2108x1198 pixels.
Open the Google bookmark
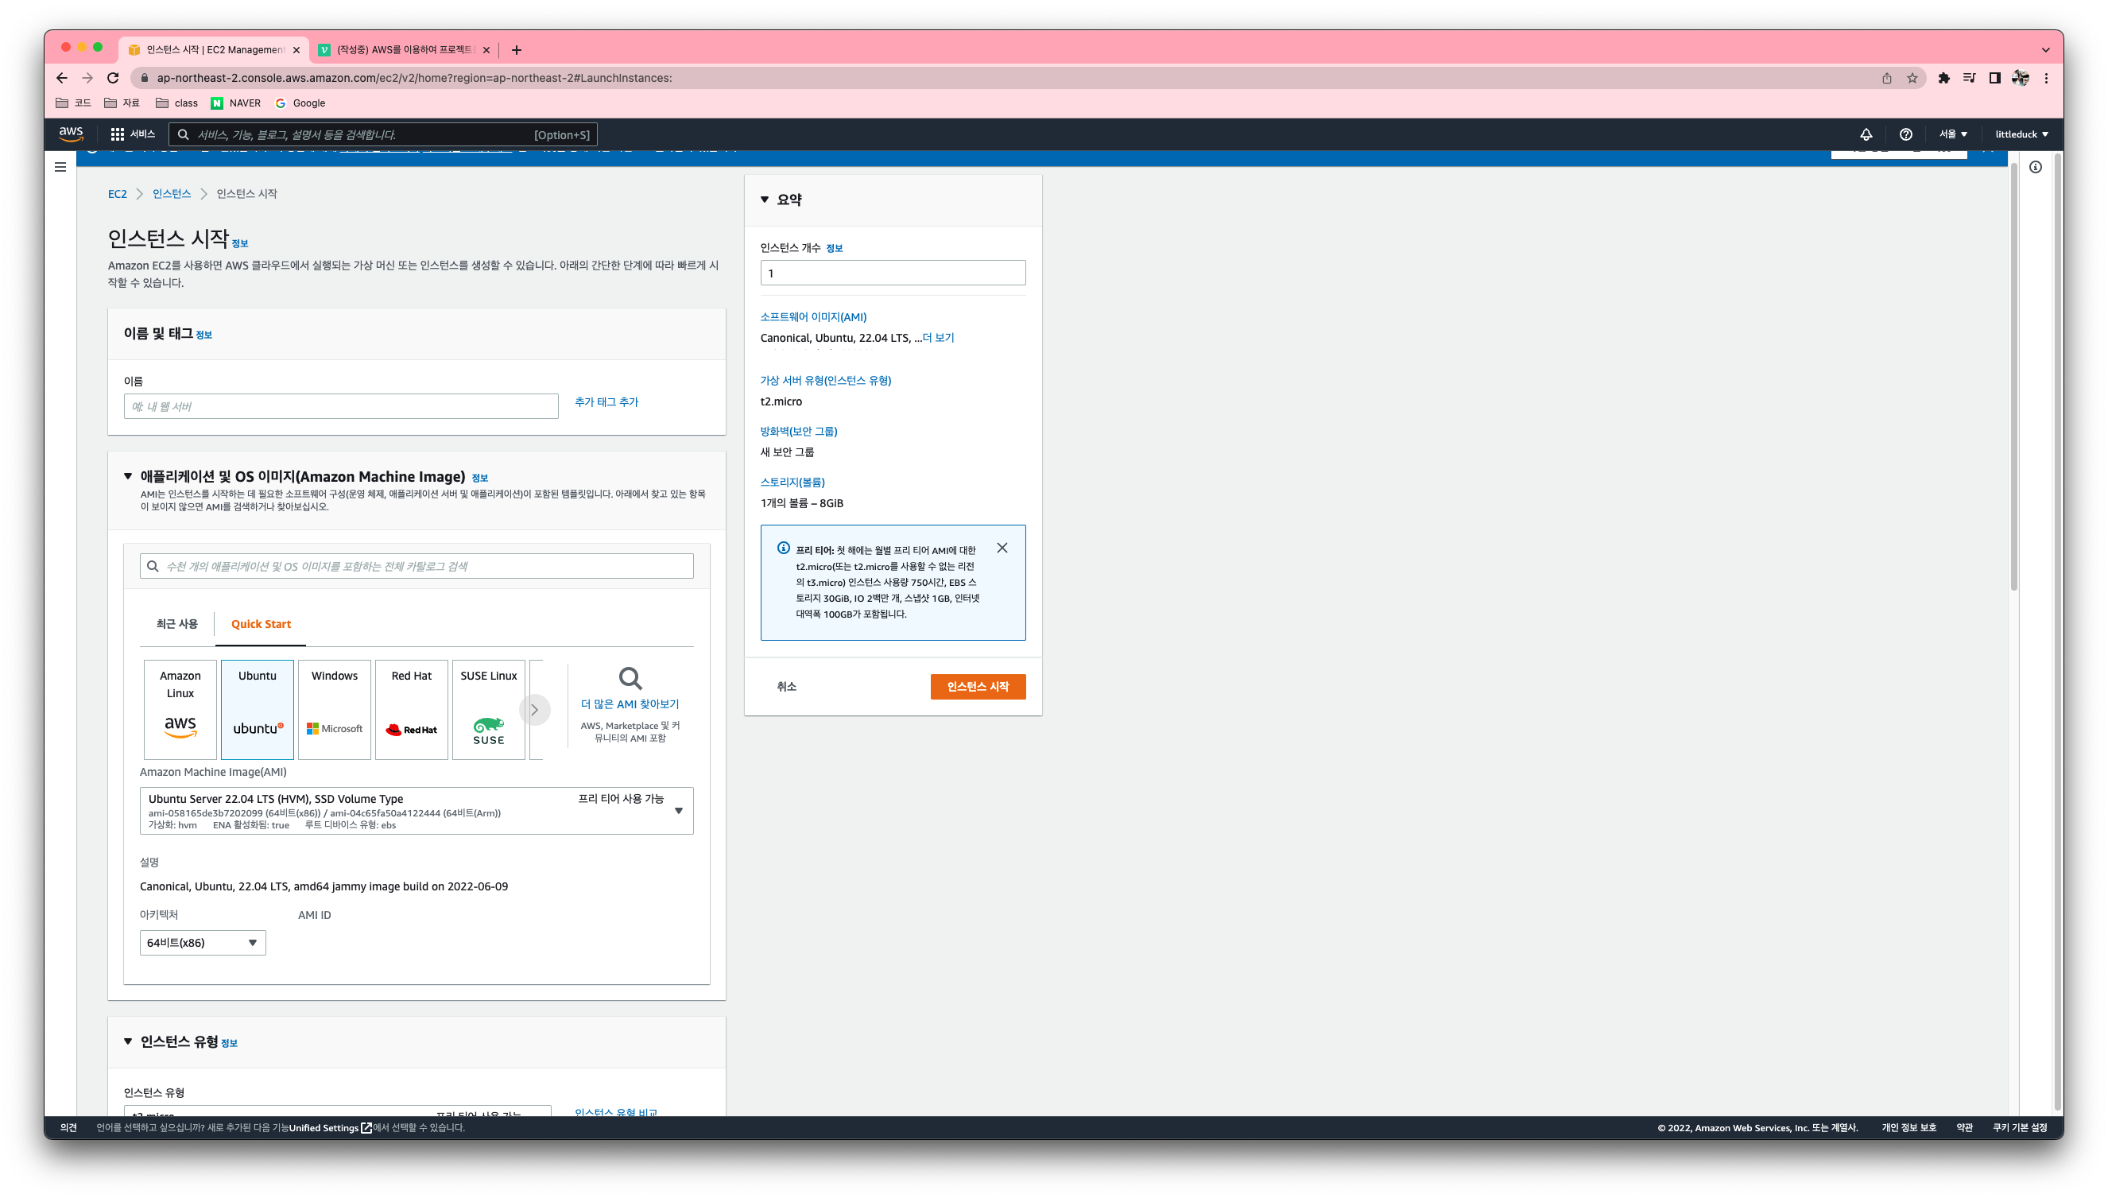300,103
